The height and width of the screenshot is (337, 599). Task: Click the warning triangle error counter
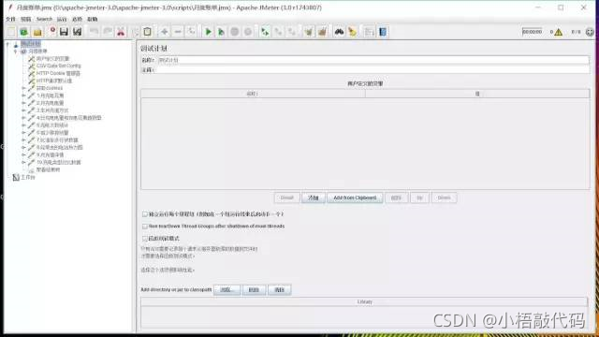[x=558, y=32]
